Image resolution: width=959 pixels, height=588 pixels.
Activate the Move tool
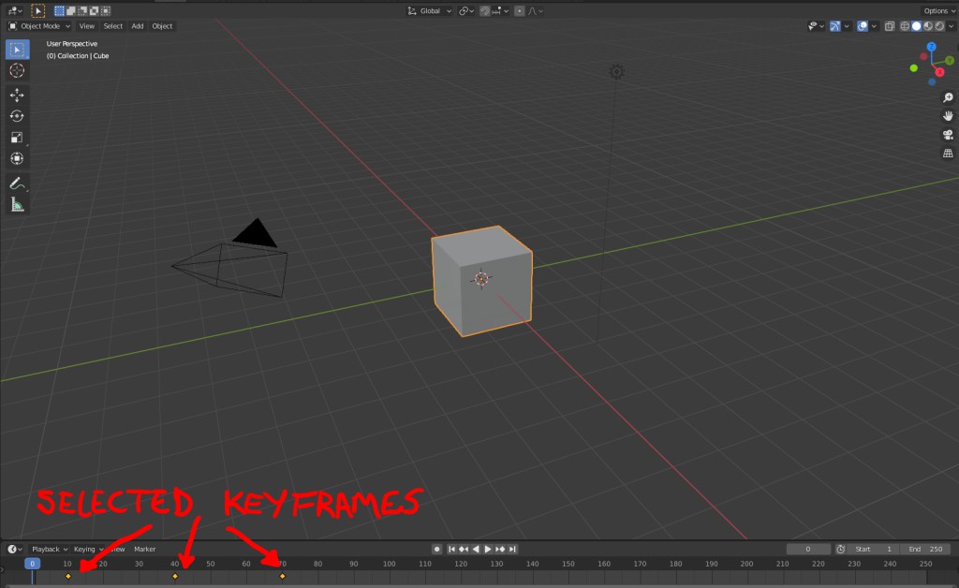pos(17,96)
